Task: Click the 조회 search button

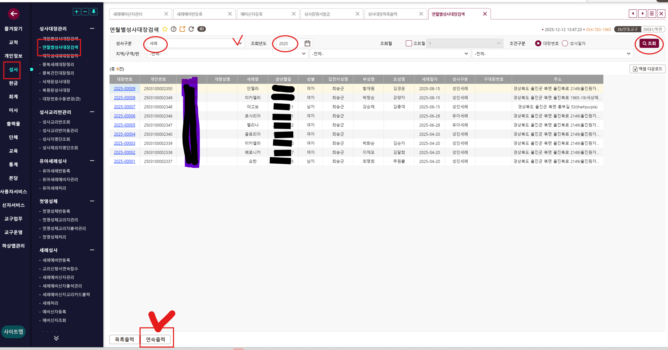Action: [649, 43]
